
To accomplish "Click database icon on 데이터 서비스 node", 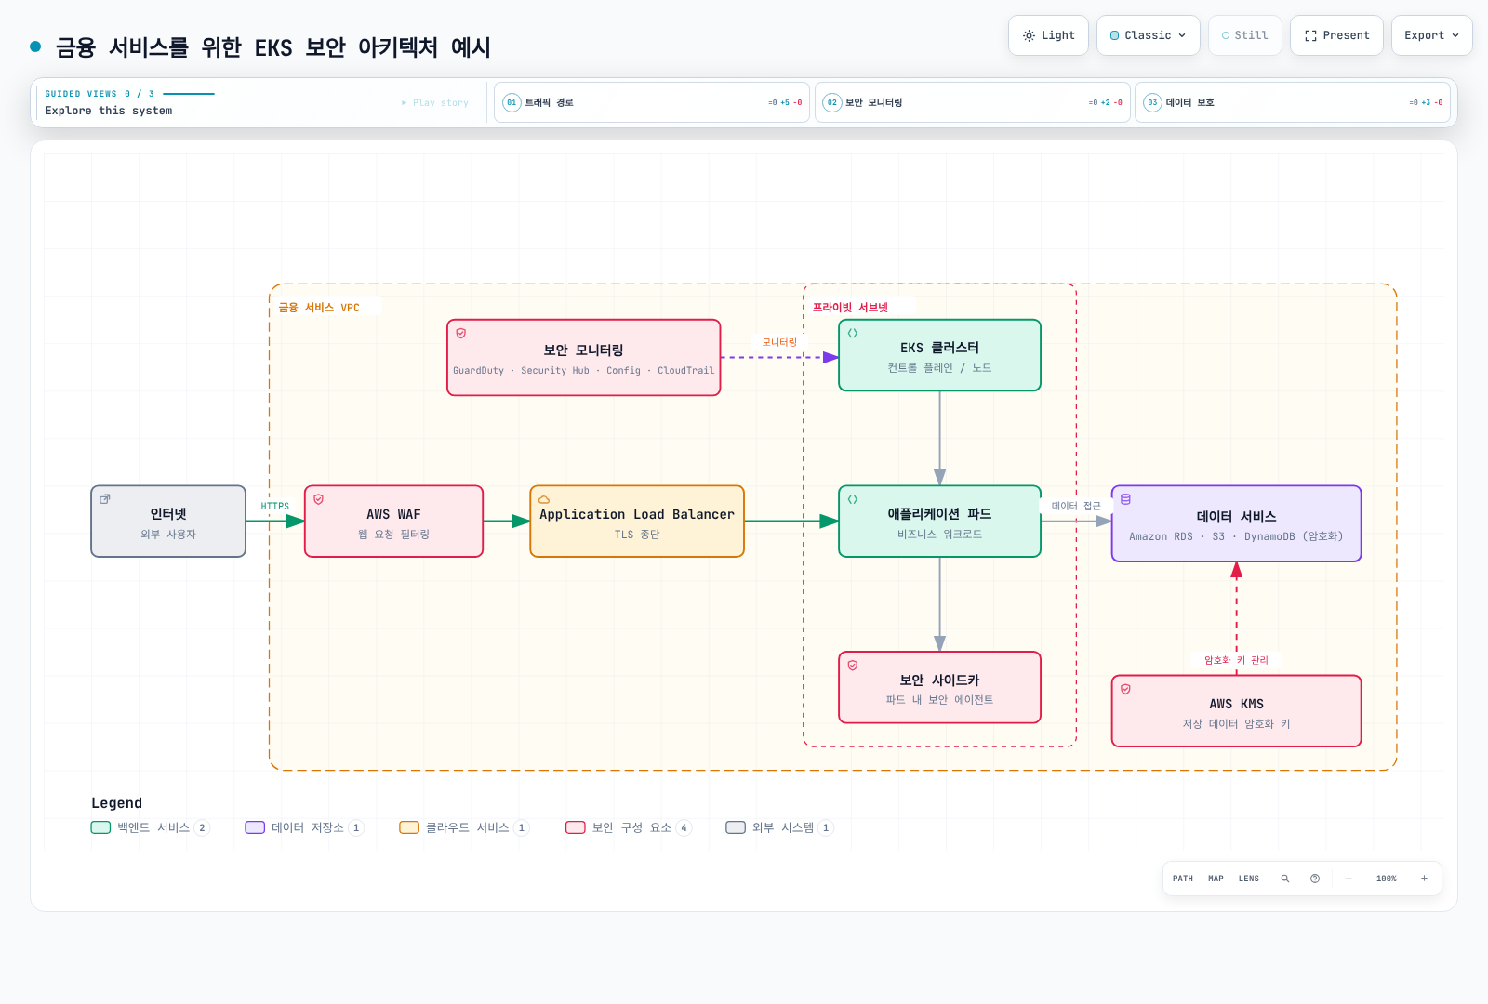I will pos(1126,499).
